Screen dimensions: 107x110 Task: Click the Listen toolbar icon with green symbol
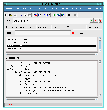tap(54, 15)
